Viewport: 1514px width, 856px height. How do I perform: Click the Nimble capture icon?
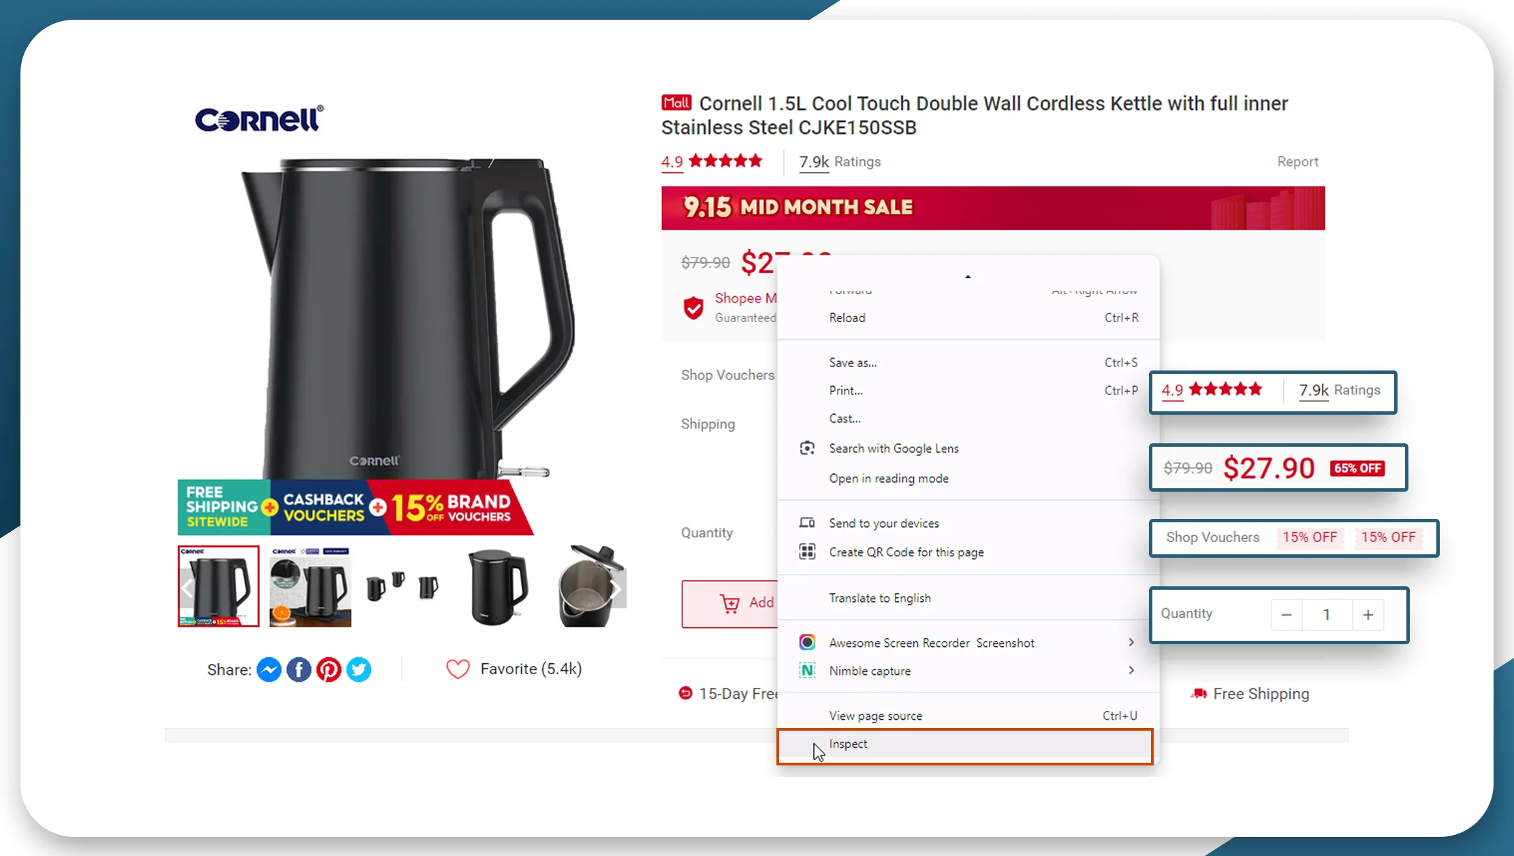coord(807,670)
